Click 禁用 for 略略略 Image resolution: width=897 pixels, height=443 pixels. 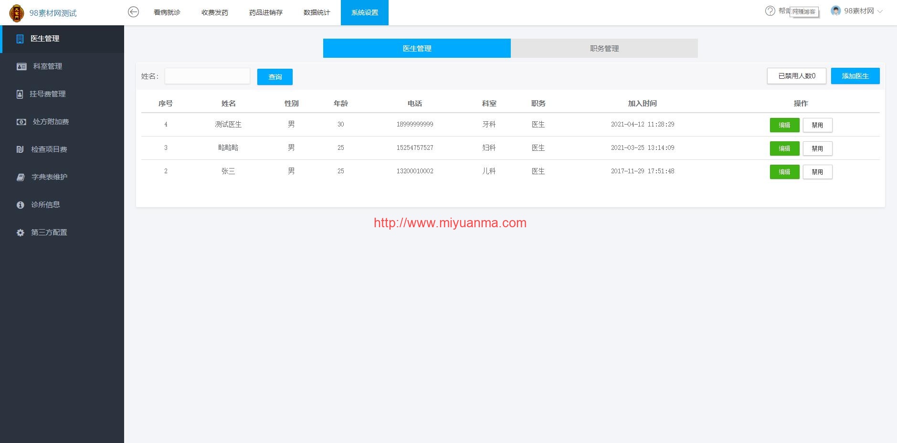pos(817,148)
